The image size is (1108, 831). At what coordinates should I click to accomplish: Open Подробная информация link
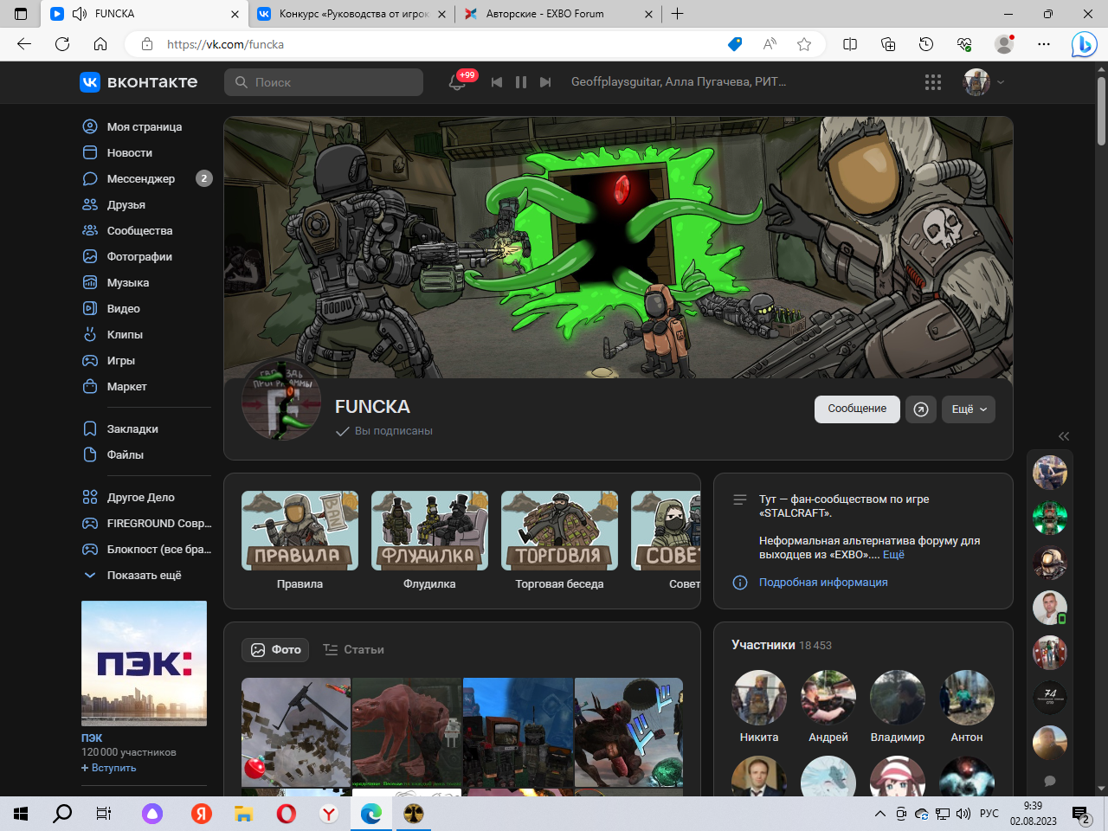click(x=823, y=582)
